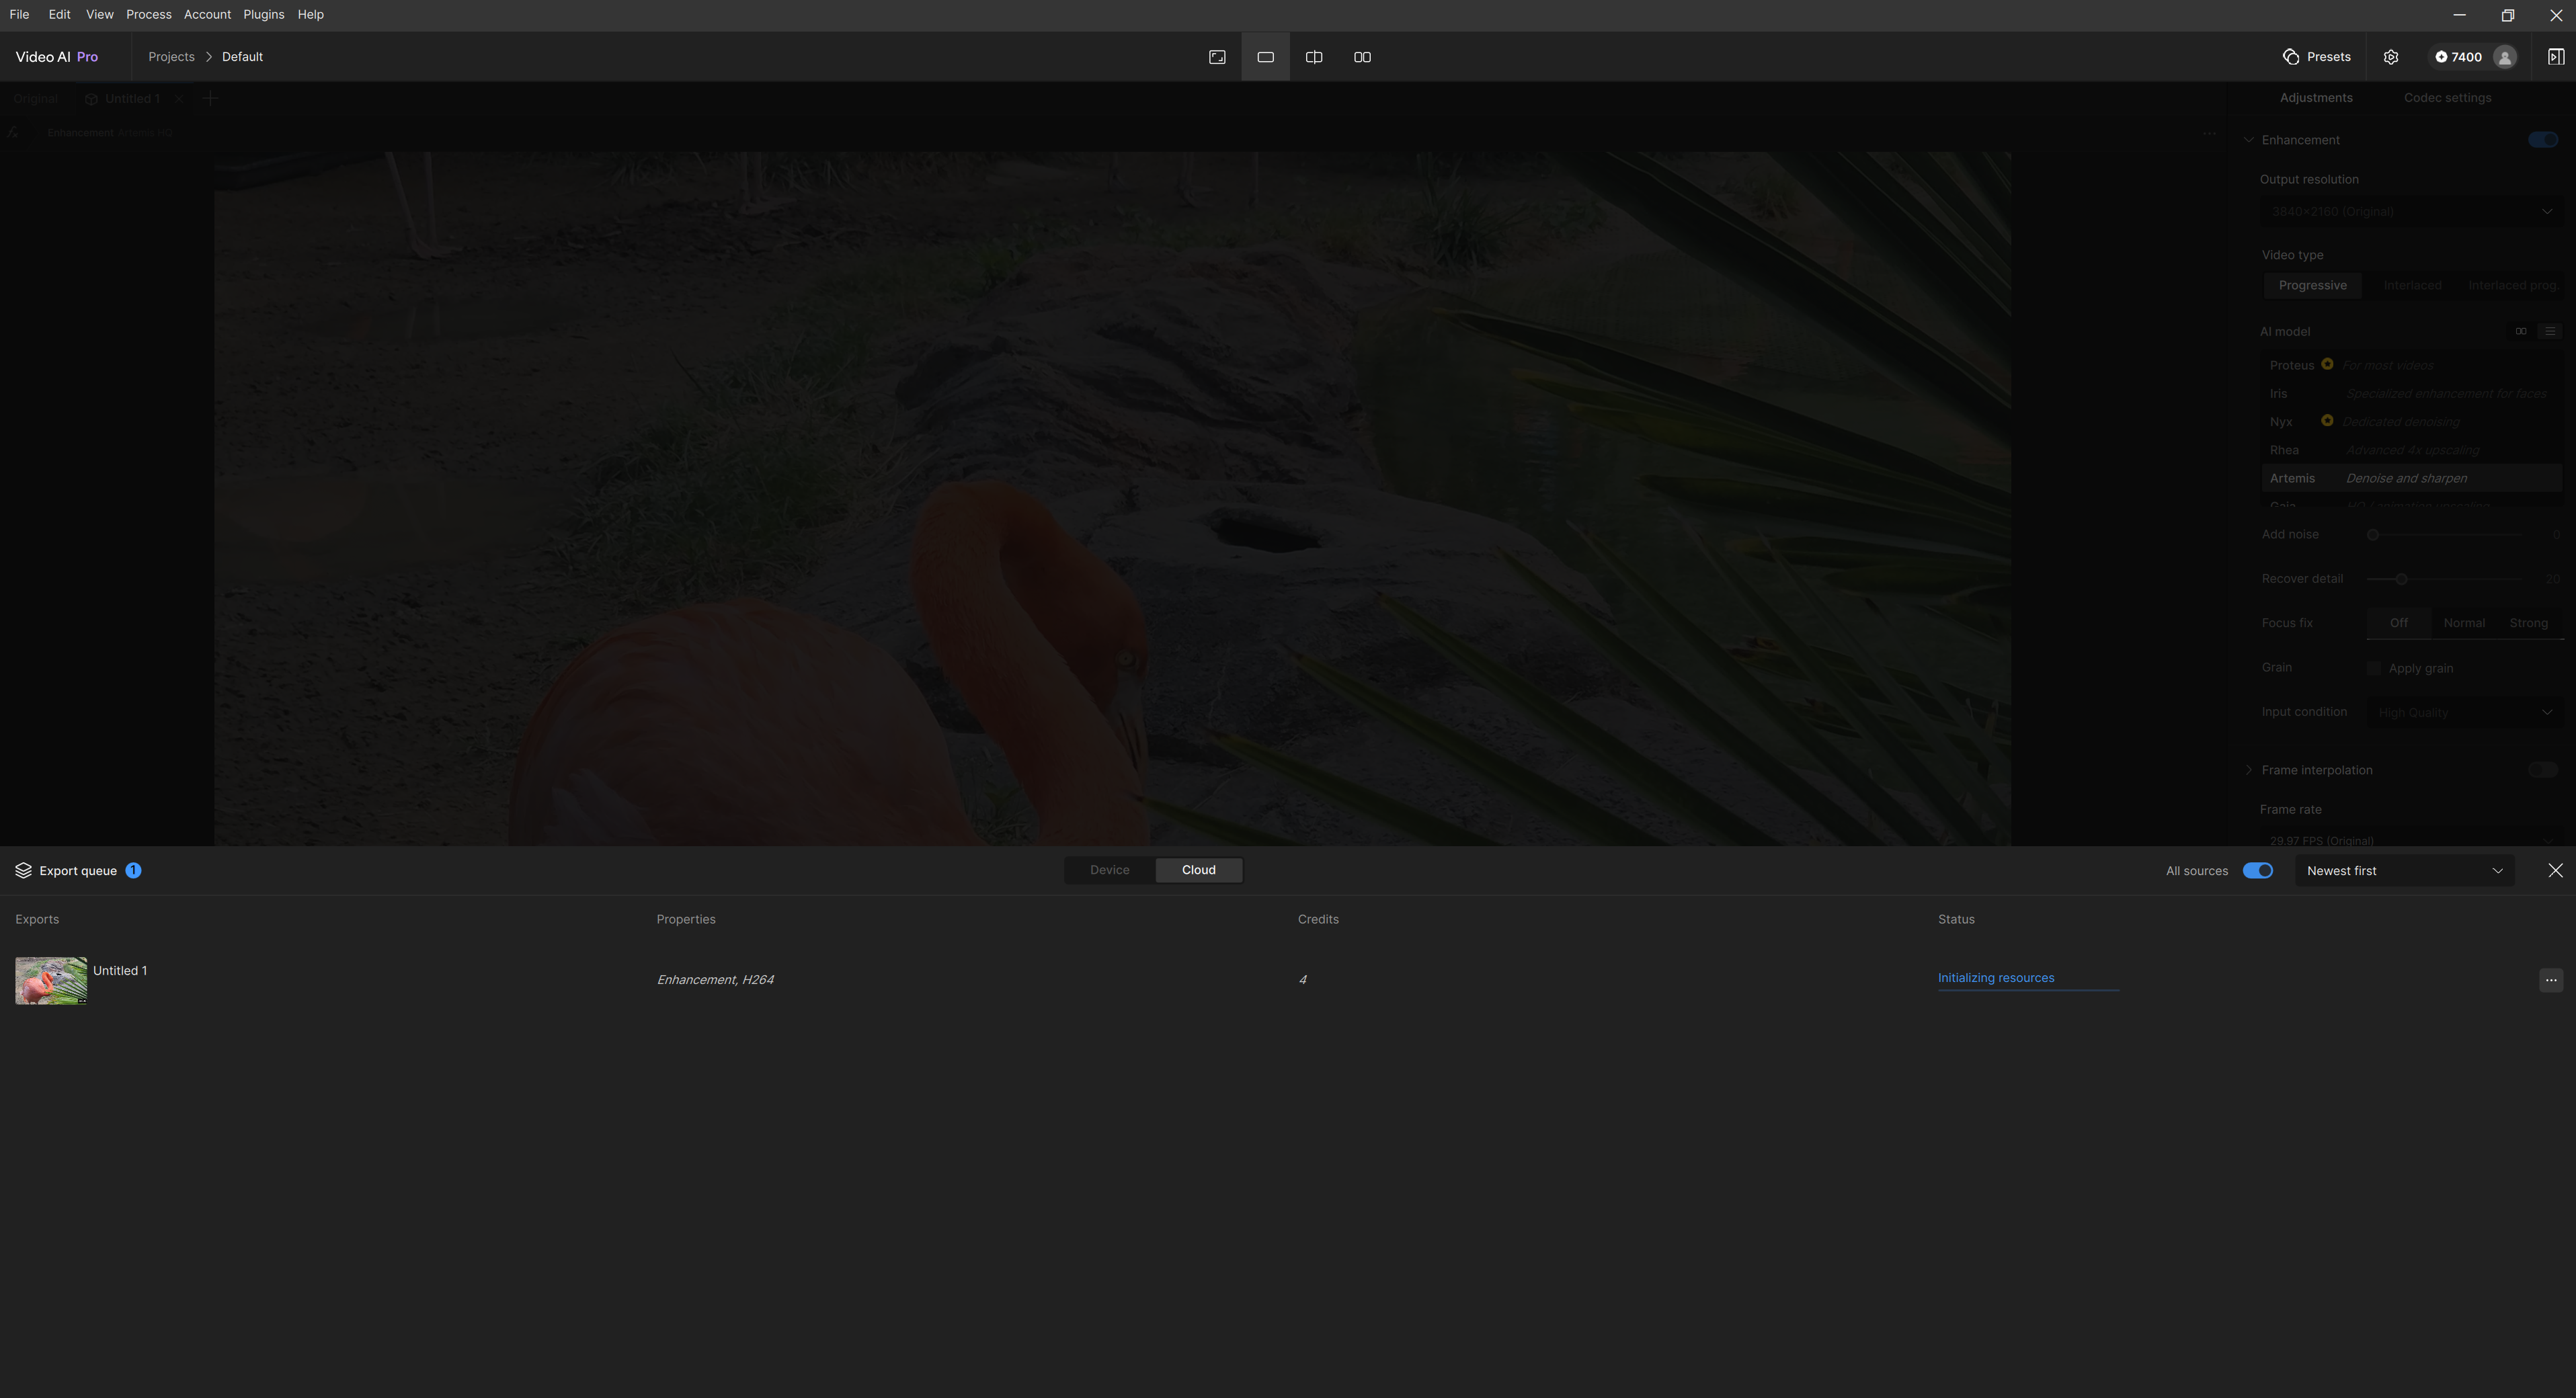Select the single view layout icon

click(1265, 57)
